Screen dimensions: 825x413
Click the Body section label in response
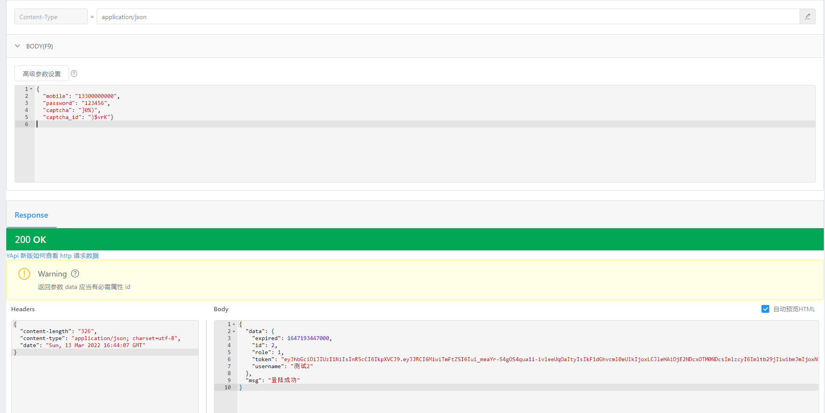point(221,309)
